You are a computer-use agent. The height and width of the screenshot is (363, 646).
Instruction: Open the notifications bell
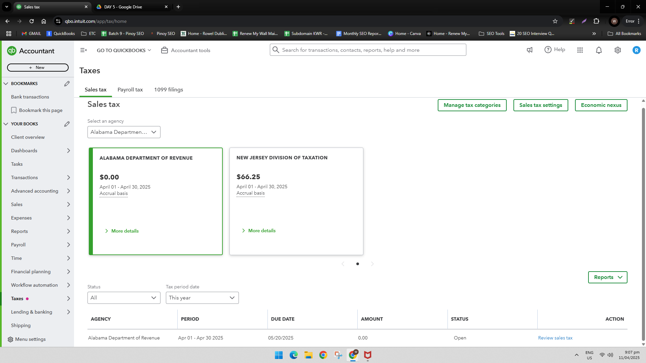pyautogui.click(x=599, y=50)
